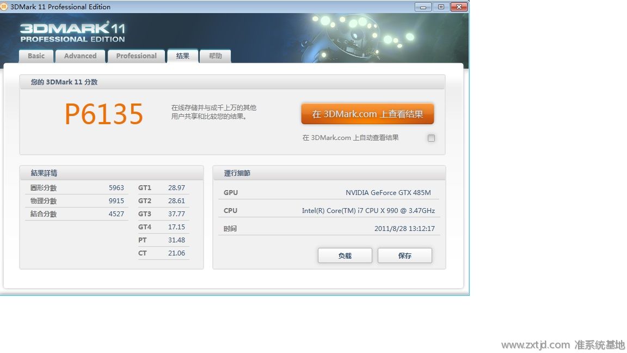Close the 3DMark 11 Professional Edition window
Viewport: 627px width, 353px height.
[x=459, y=7]
